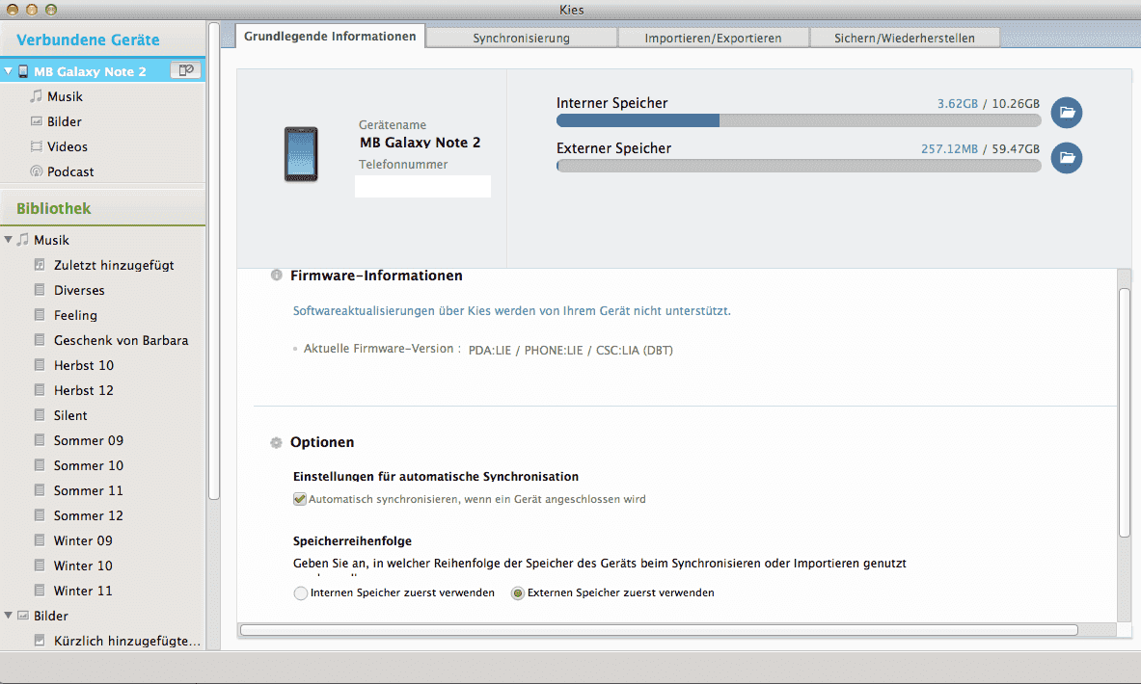Click the device name MB Galaxy Note 2 label

point(420,143)
